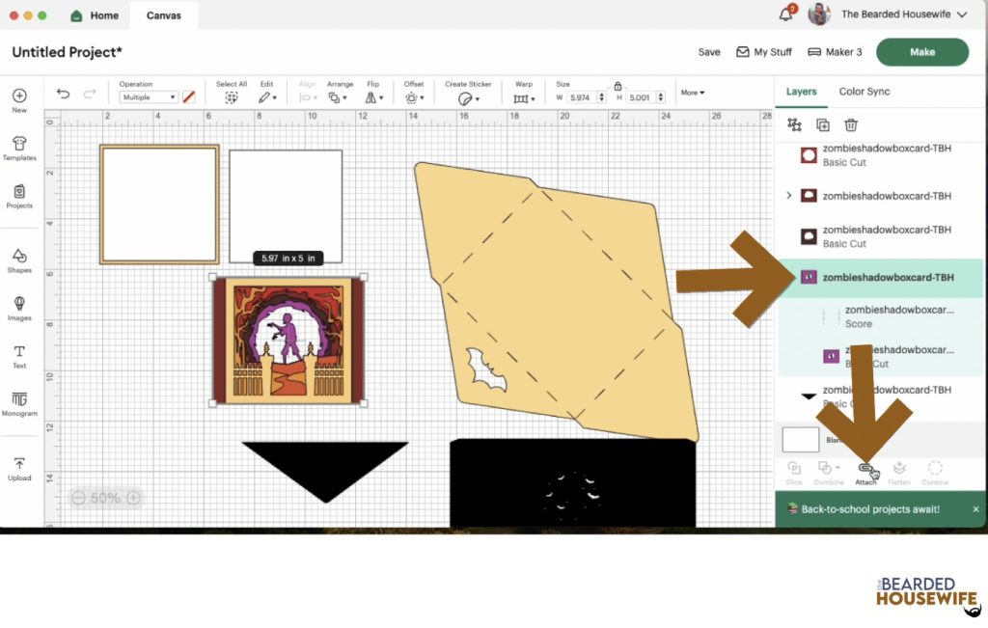The height and width of the screenshot is (628, 988).
Task: Toggle the size aspect ratio lock
Action: click(617, 86)
